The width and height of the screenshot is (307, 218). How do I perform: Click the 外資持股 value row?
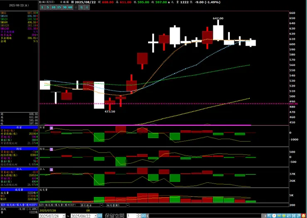point(19,134)
